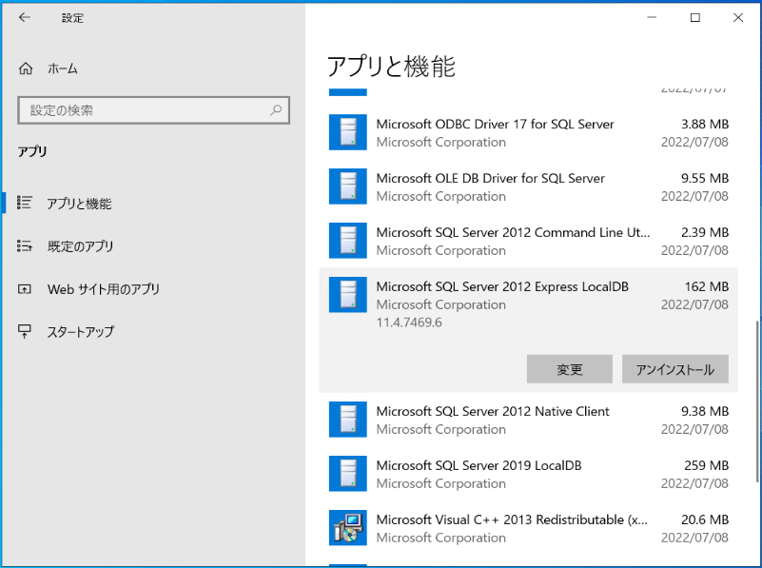This screenshot has height=568, width=762.
Task: Click the アンインストール button
Action: point(675,369)
